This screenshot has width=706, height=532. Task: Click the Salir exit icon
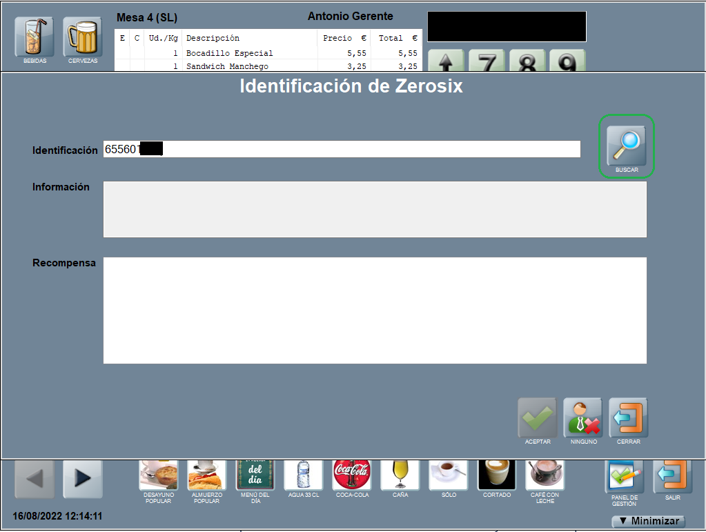pos(672,476)
